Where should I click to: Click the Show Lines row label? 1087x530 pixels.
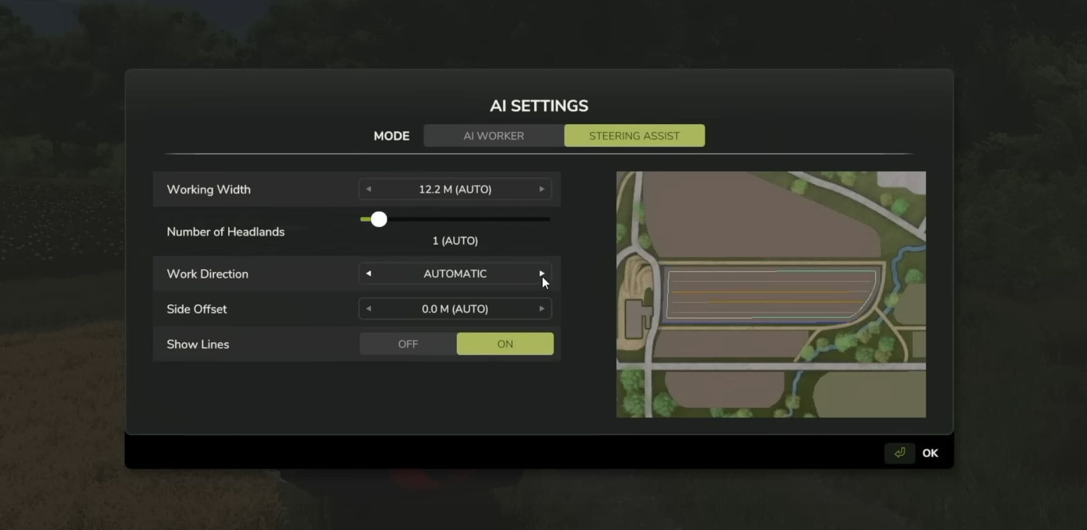click(198, 344)
